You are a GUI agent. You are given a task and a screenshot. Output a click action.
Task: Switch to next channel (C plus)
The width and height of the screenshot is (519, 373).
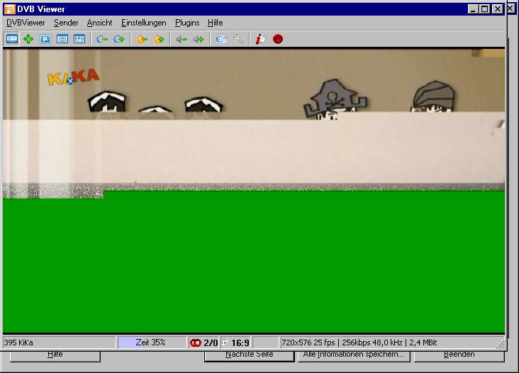[119, 39]
